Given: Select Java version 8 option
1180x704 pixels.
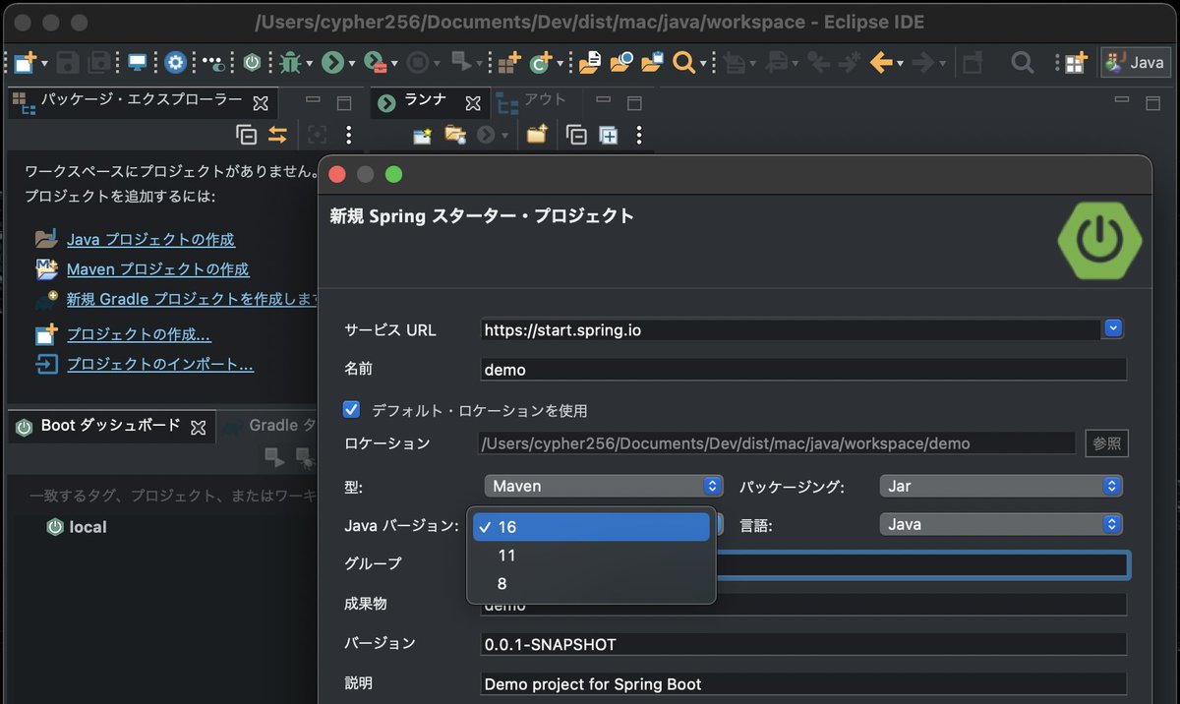Looking at the screenshot, I should click(590, 584).
